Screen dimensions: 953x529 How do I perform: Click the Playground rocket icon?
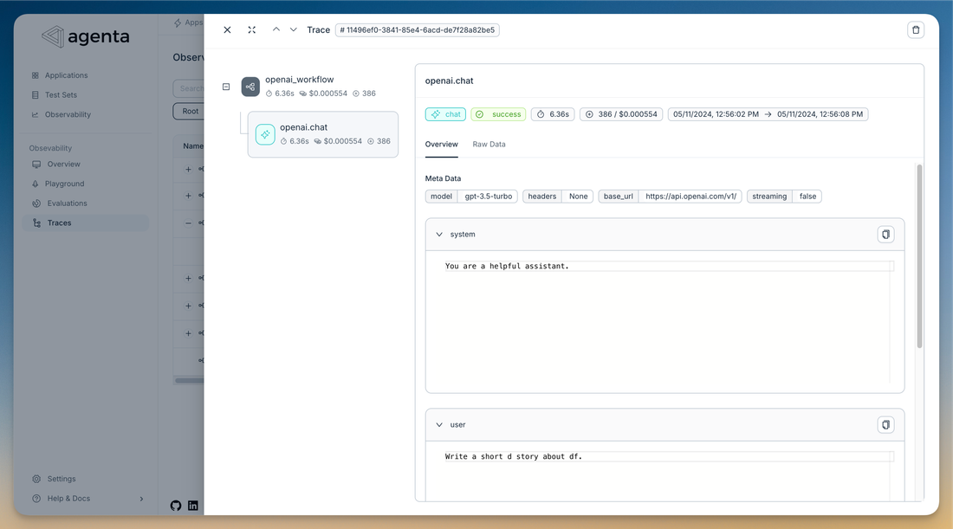tap(36, 184)
